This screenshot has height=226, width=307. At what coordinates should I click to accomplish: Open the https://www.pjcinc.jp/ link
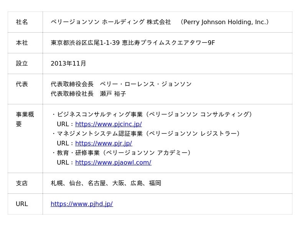109,124
